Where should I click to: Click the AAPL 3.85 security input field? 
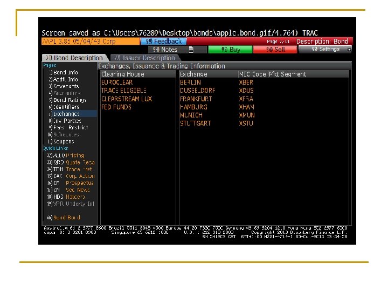[91, 41]
